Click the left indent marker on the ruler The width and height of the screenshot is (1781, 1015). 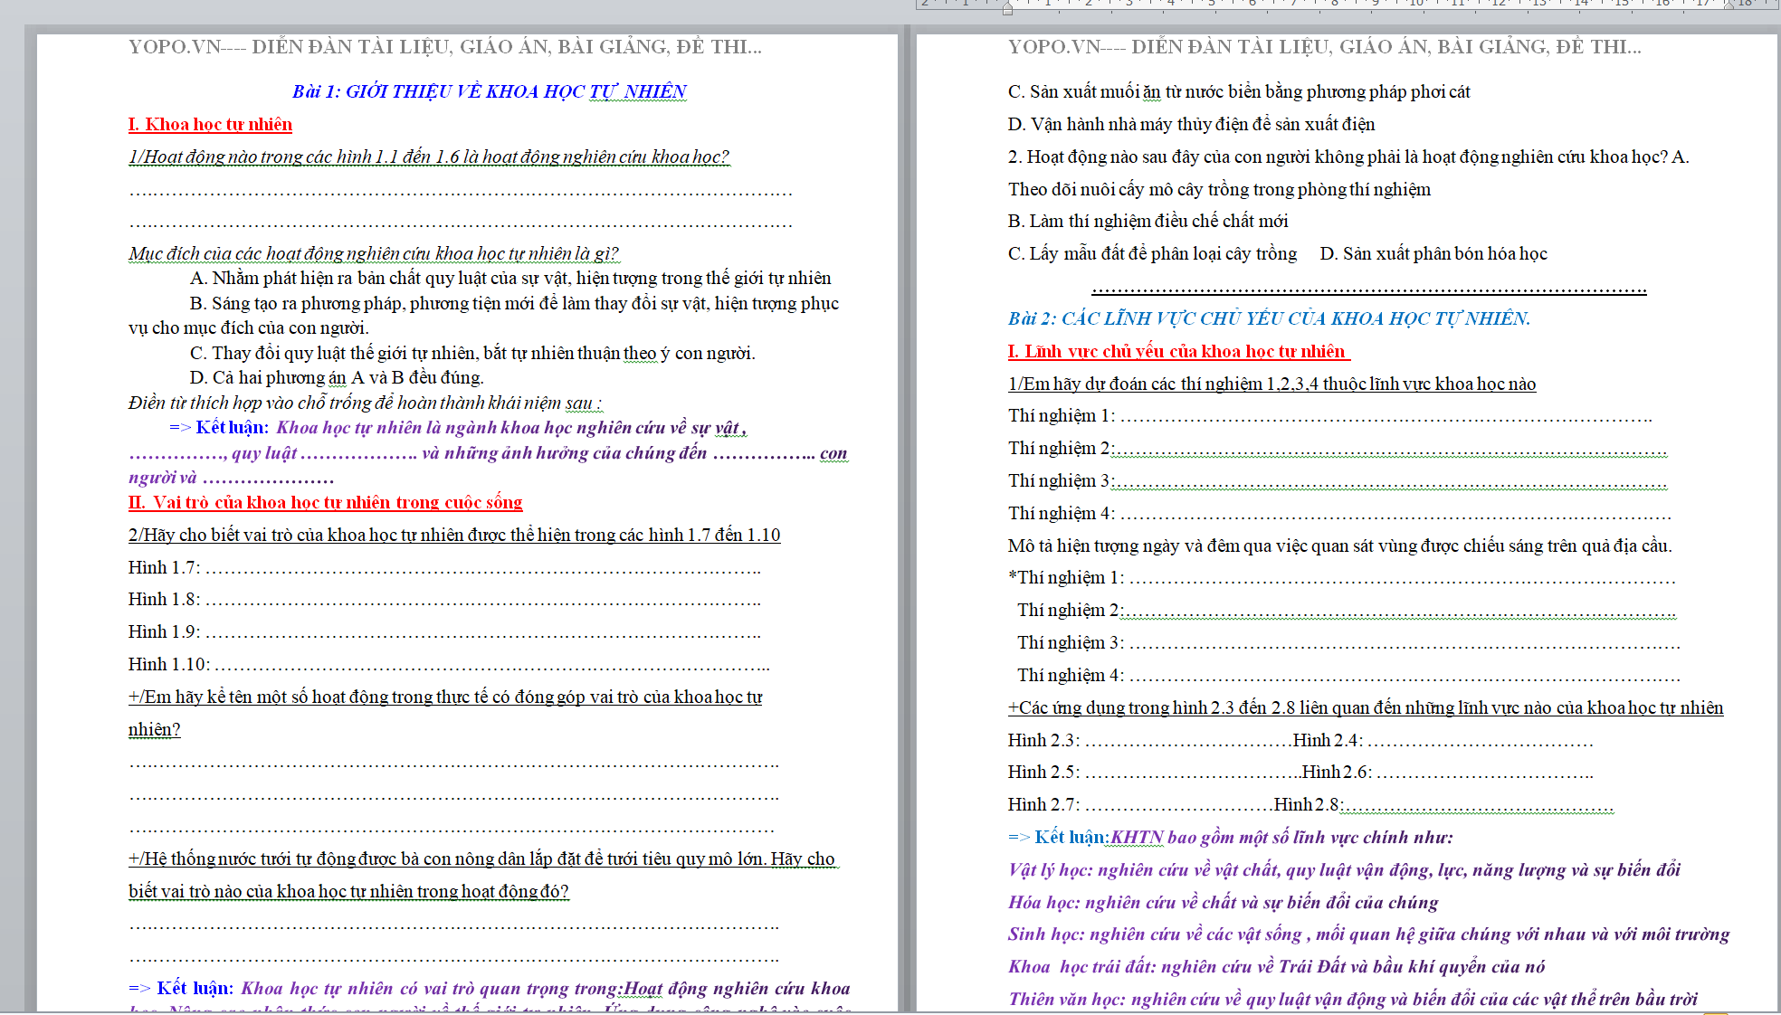(1007, 8)
